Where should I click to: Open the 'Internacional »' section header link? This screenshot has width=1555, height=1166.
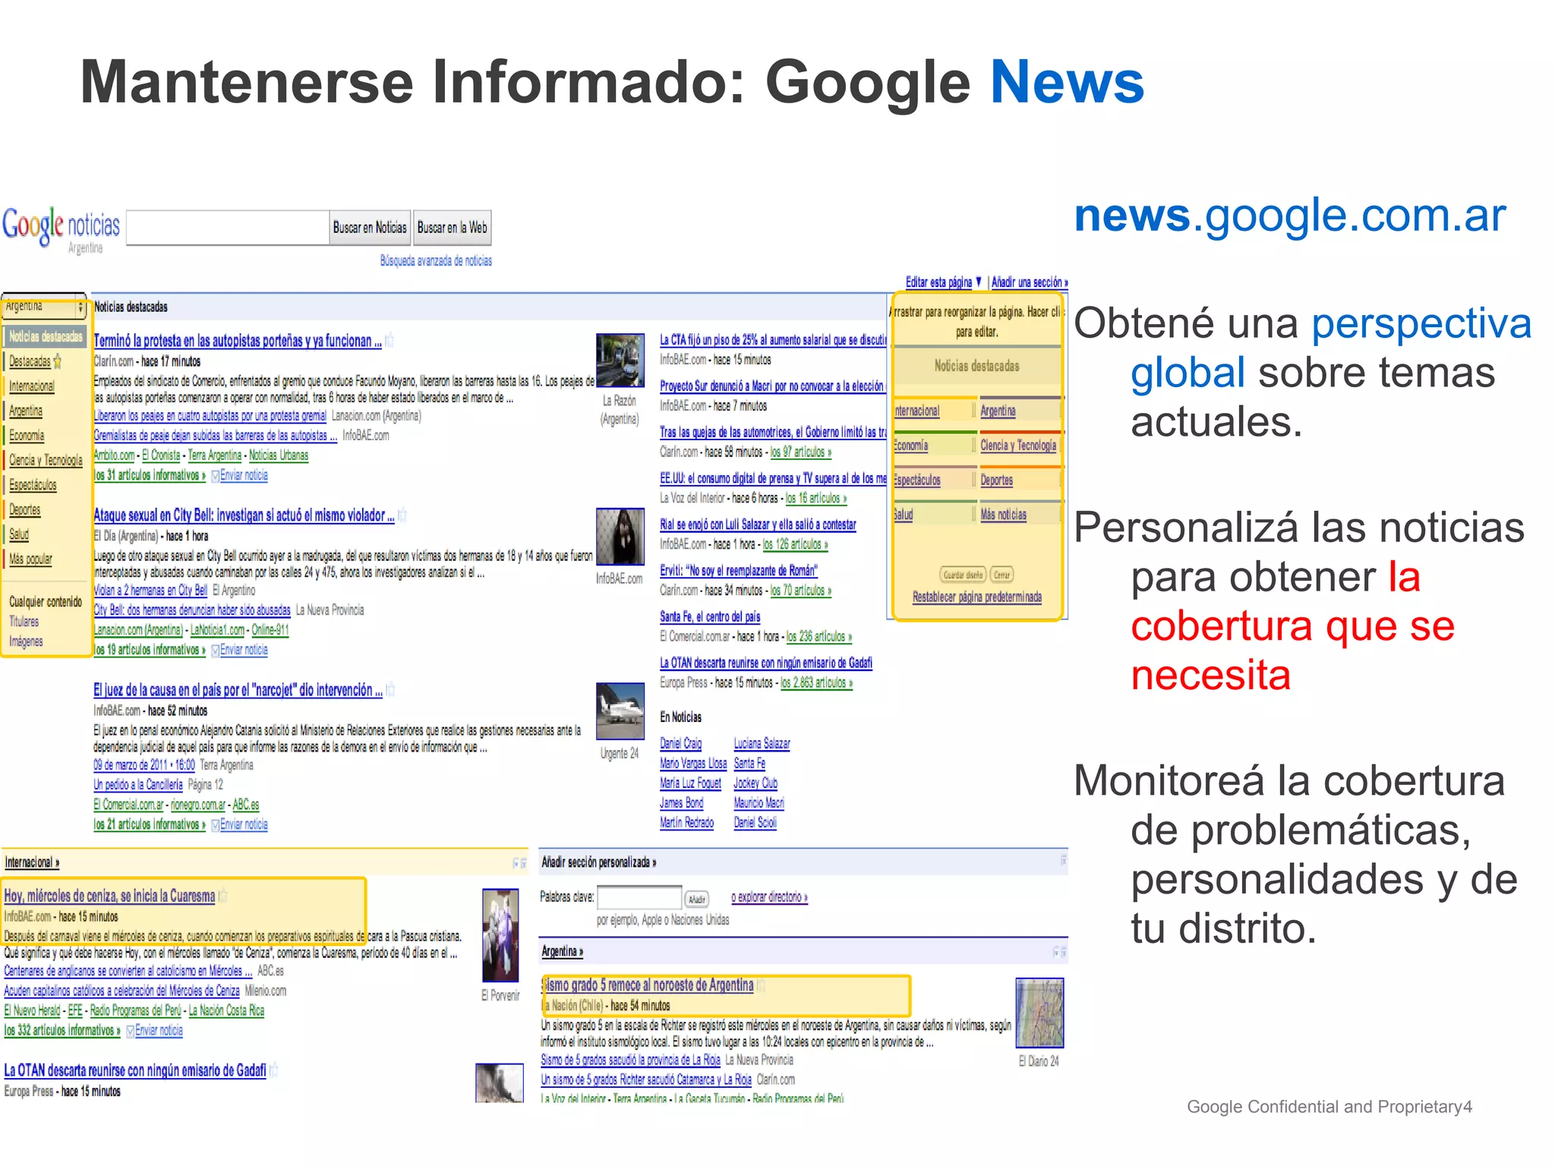coord(32,863)
